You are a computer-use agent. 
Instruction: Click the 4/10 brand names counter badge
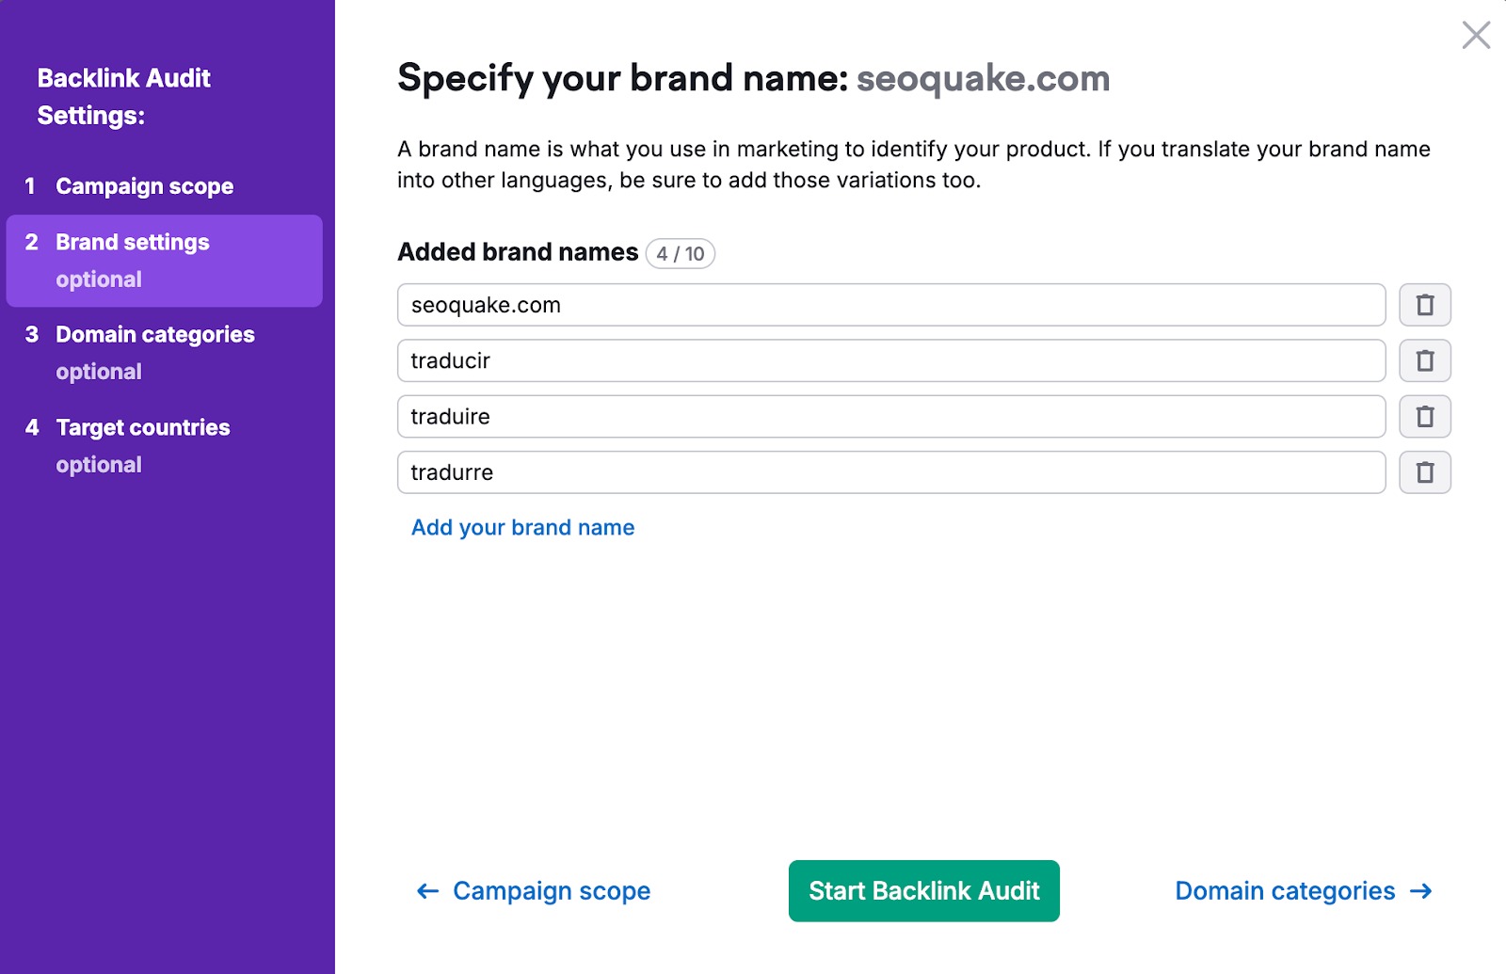pyautogui.click(x=681, y=254)
